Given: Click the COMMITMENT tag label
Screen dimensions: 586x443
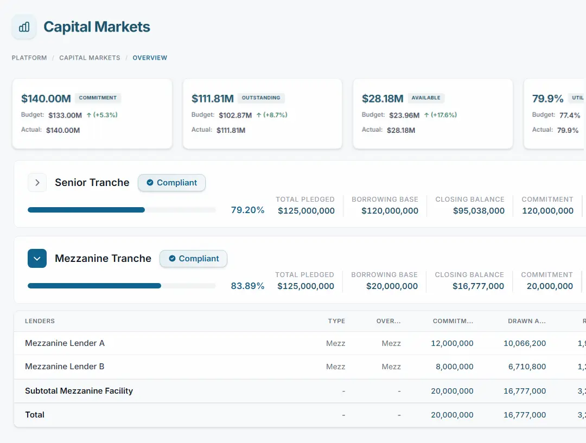Looking at the screenshot, I should (98, 98).
